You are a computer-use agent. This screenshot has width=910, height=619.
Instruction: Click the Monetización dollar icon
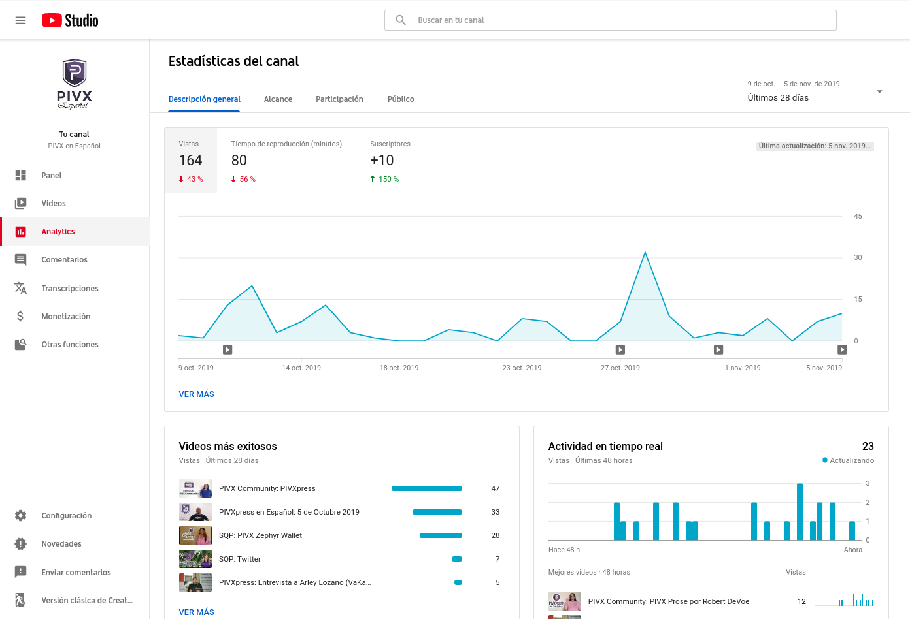pyautogui.click(x=21, y=316)
